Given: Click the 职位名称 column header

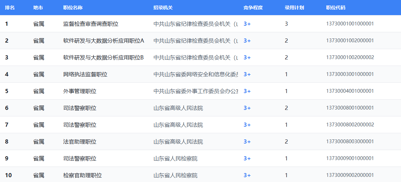Looking at the screenshot, I should point(73,8).
